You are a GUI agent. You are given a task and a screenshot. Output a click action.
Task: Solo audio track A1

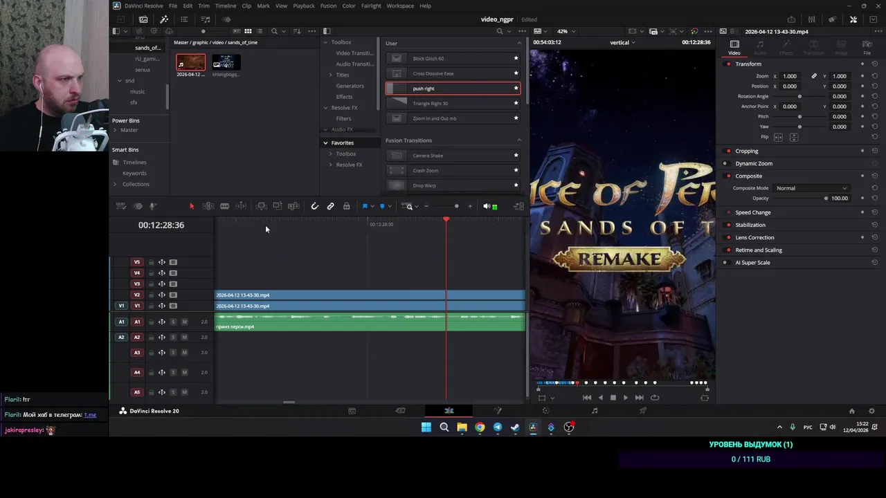pyautogui.click(x=173, y=322)
